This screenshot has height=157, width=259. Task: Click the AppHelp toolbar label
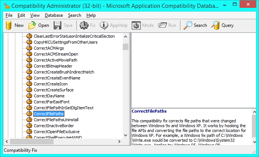pyautogui.click(x=119, y=25)
